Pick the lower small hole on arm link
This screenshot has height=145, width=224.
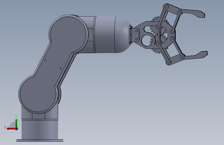coord(60,68)
